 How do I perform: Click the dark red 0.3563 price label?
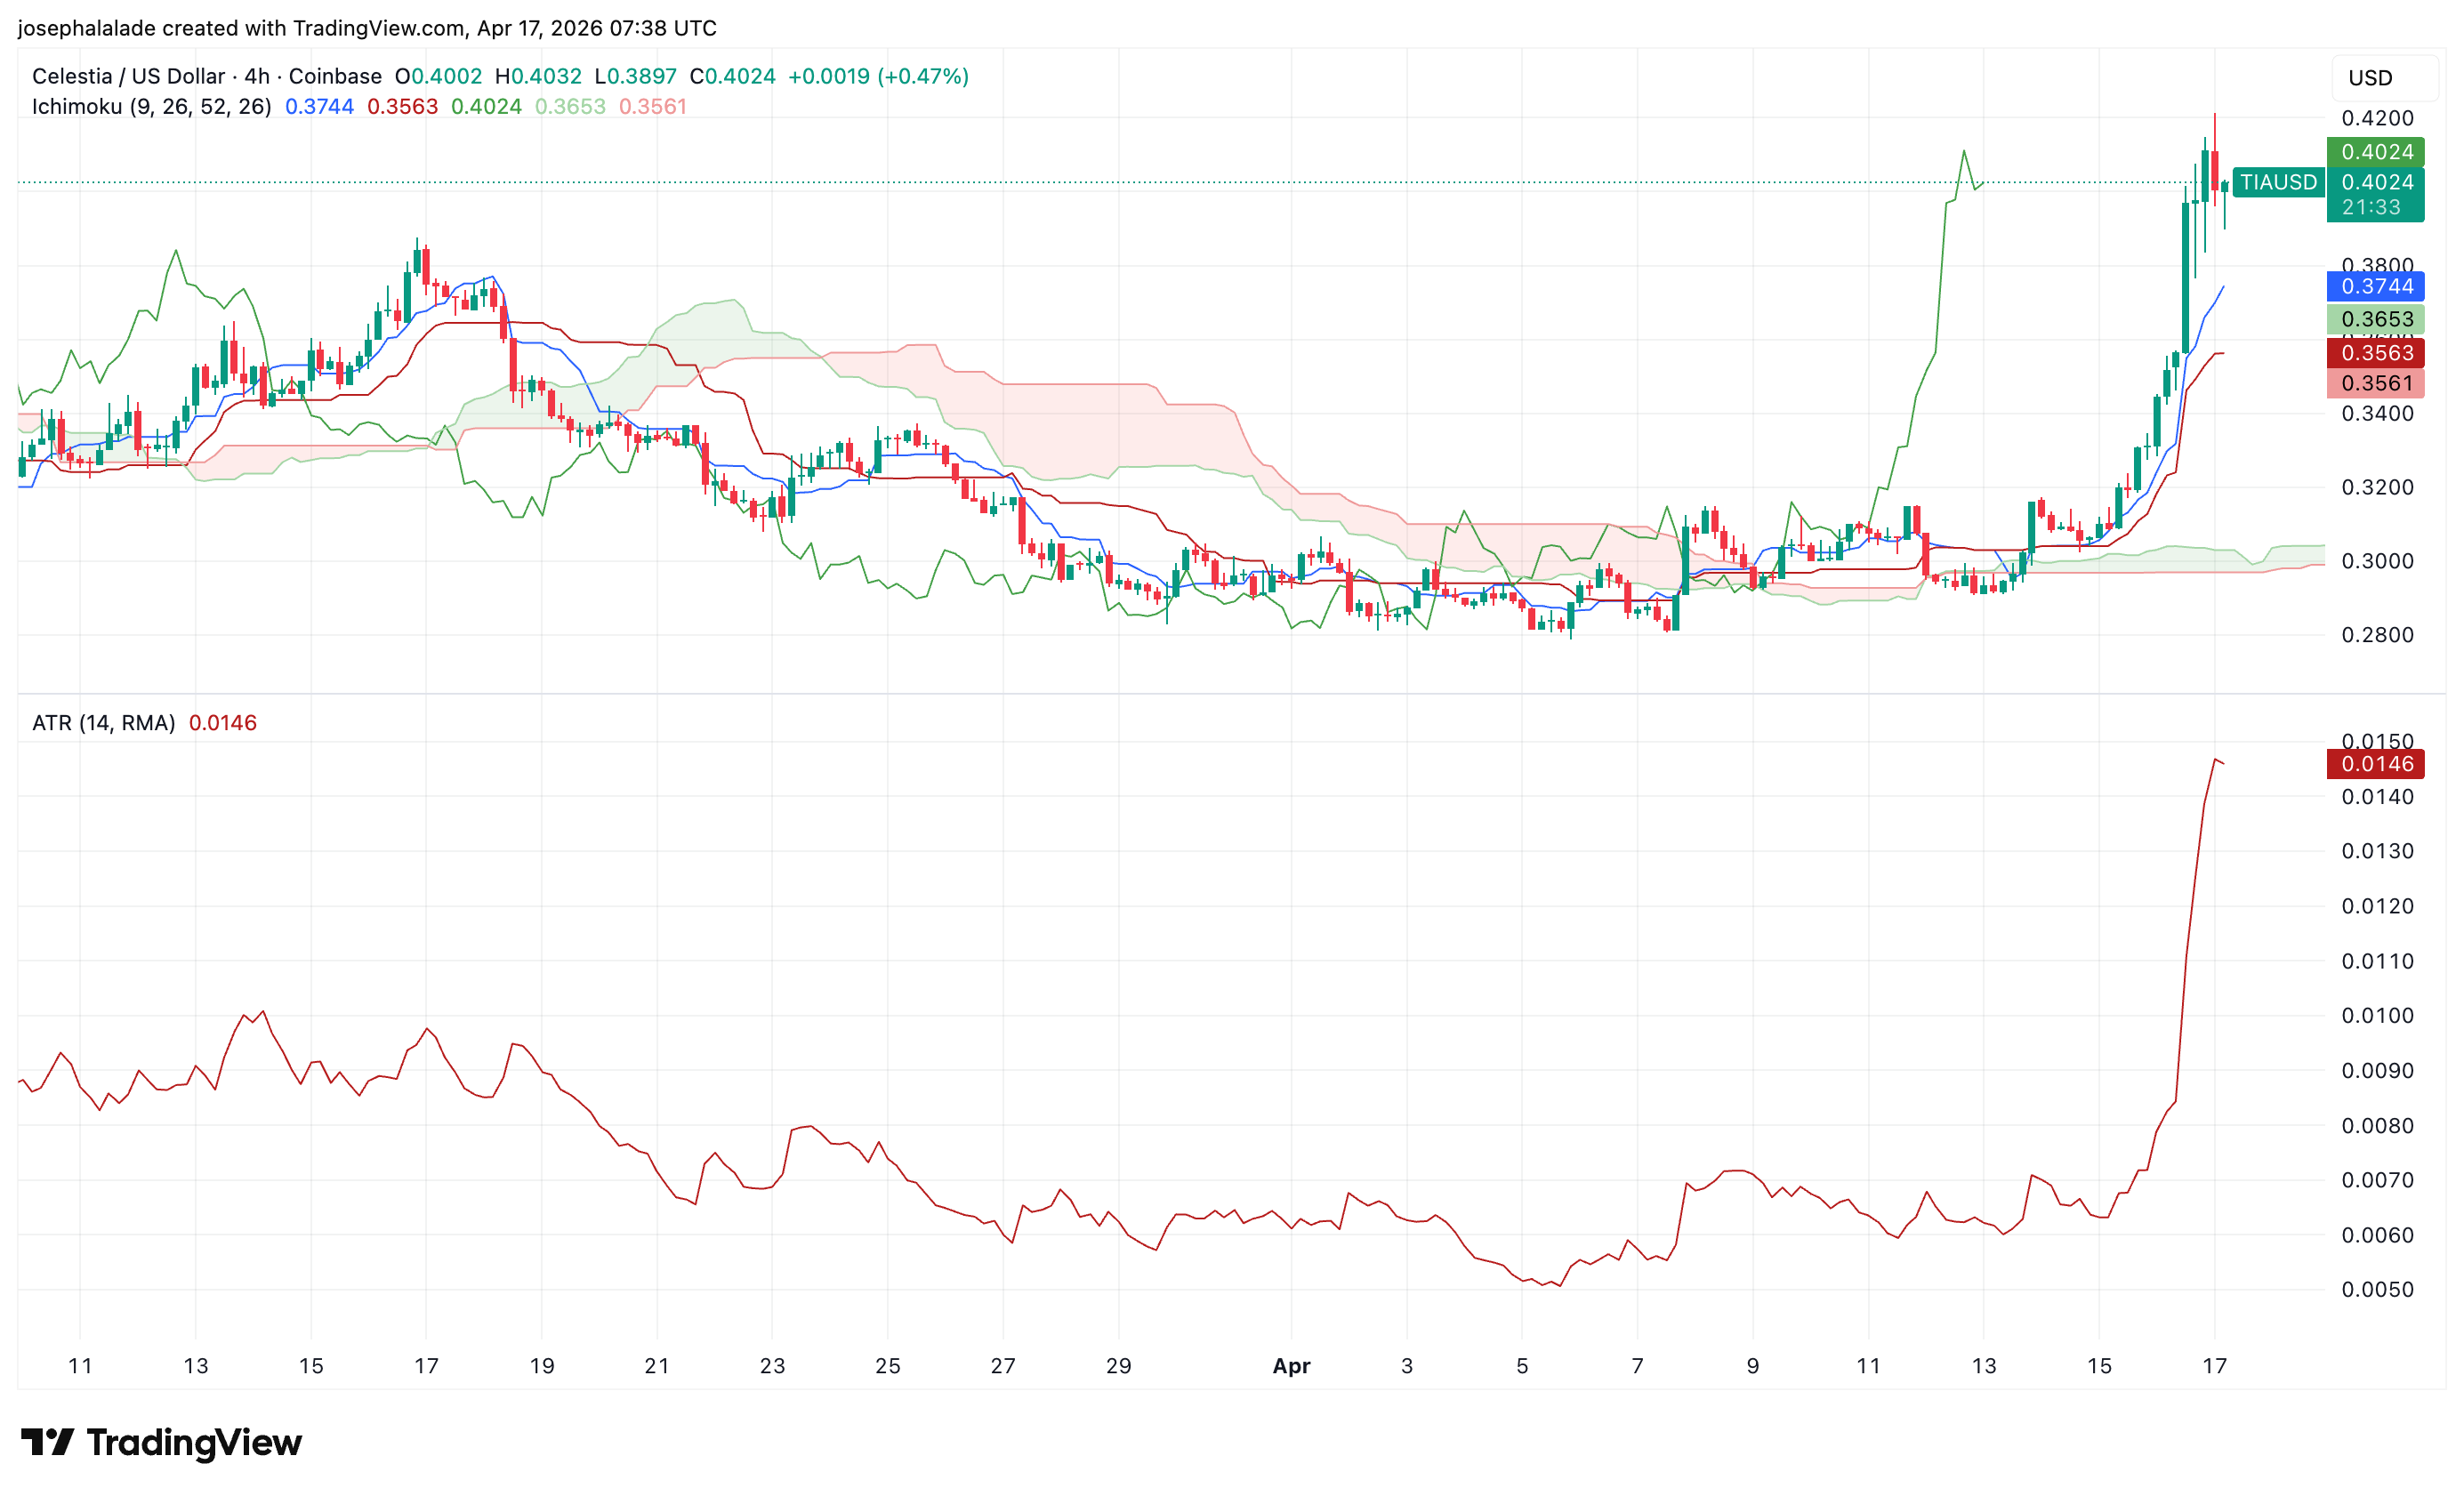click(x=2375, y=353)
